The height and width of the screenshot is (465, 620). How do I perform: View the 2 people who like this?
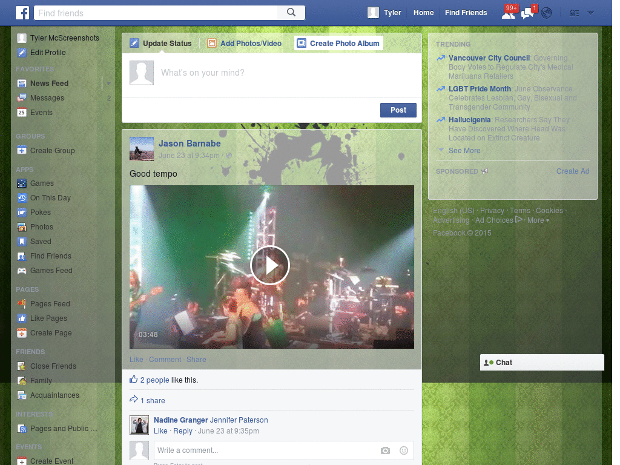click(154, 380)
